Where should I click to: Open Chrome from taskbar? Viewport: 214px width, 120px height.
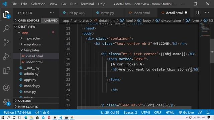tap(72, 118)
